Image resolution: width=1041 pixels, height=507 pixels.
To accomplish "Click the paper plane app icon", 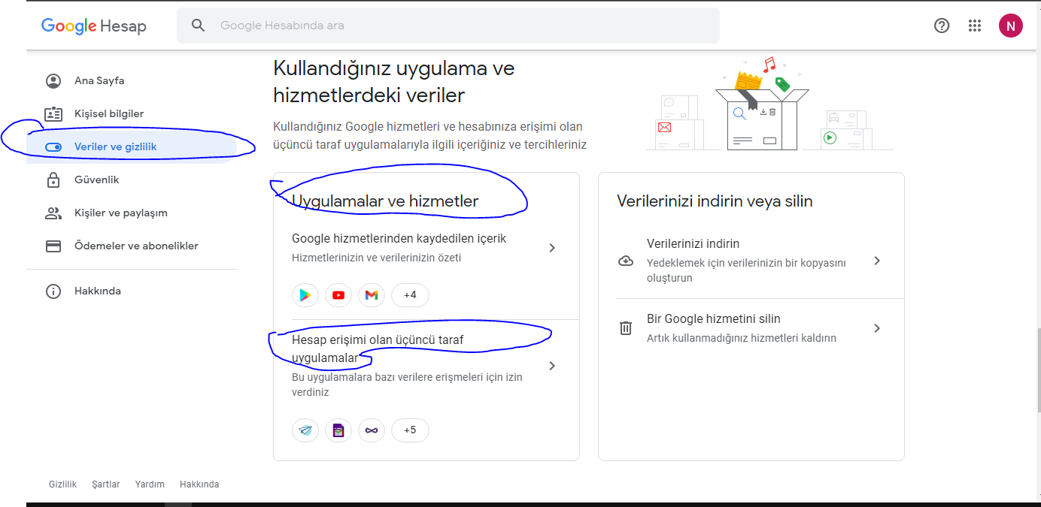I will coord(305,430).
